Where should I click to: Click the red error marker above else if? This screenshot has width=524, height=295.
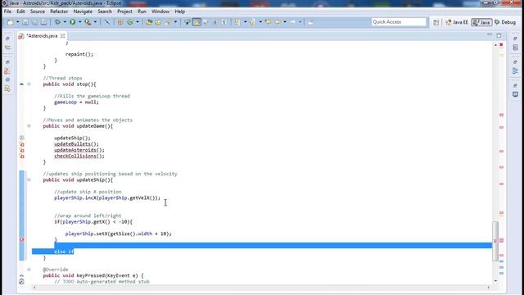(x=22, y=240)
